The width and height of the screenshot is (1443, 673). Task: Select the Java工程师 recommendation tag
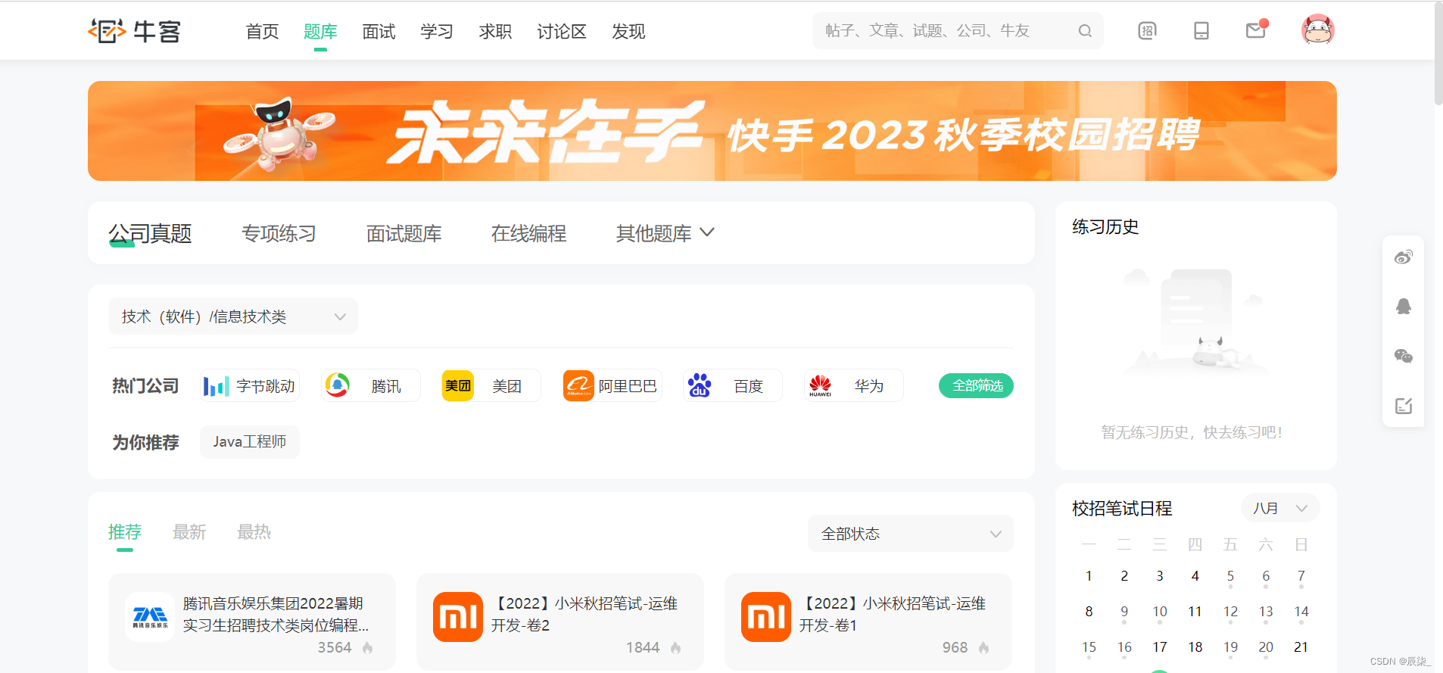250,442
